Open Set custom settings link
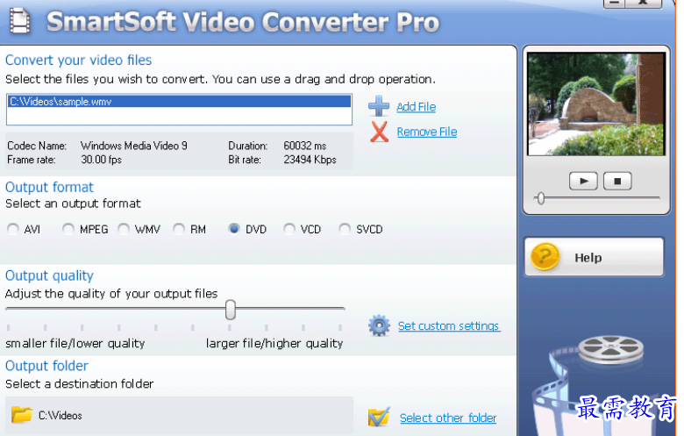The height and width of the screenshot is (436, 684). click(x=449, y=326)
